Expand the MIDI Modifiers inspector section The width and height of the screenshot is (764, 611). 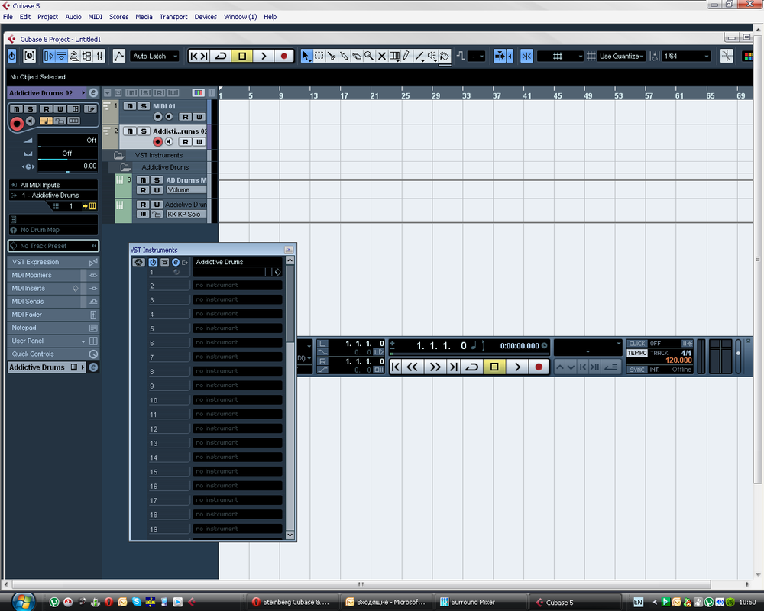click(53, 275)
